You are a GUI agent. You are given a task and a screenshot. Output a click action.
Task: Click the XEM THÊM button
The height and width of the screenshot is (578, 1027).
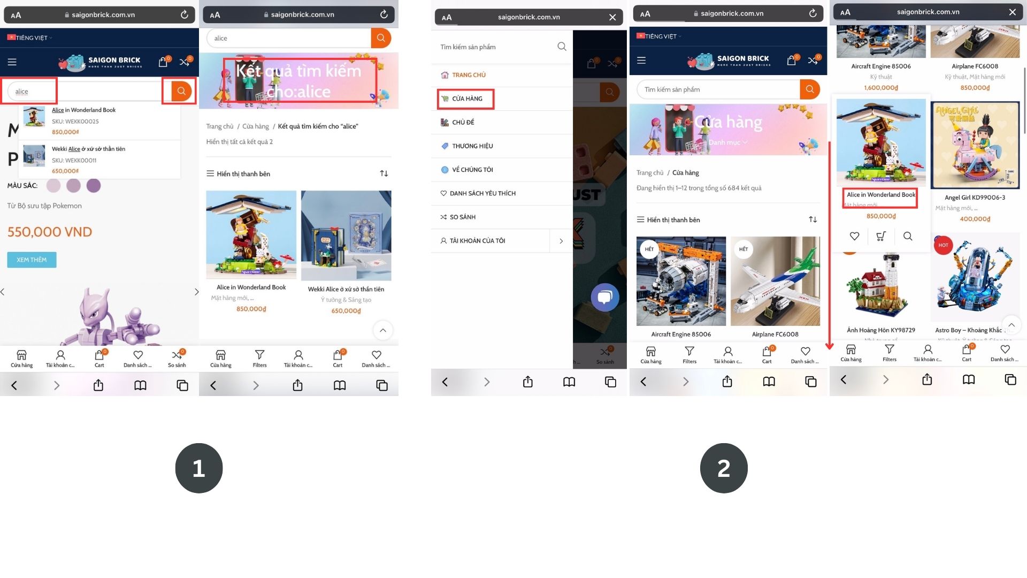tap(32, 260)
